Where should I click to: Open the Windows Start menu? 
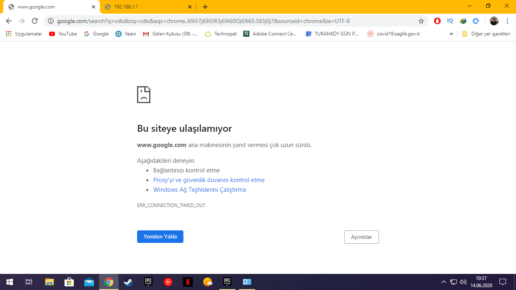tap(10, 282)
